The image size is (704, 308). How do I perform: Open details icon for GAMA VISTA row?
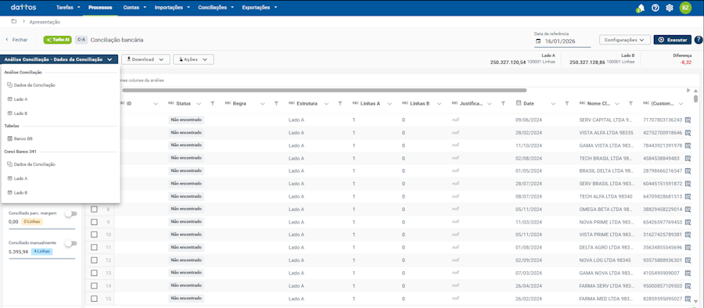pyautogui.click(x=688, y=145)
